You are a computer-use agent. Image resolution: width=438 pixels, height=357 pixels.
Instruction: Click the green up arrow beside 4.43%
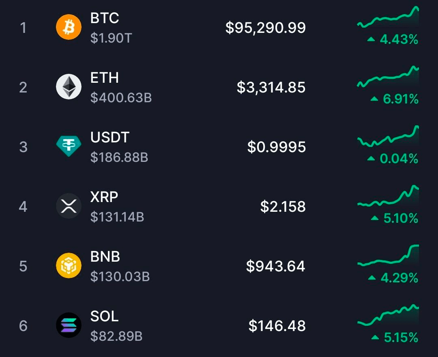[x=371, y=40]
